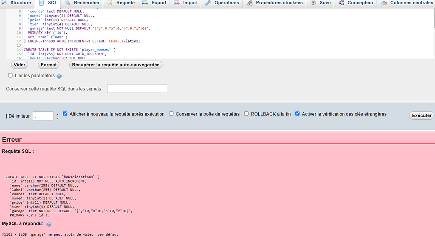Click 'CREATE TABLE IF NOT EXISTS `player_houses`' in editor
Viewport: 435px width, 239px height.
coord(69,50)
